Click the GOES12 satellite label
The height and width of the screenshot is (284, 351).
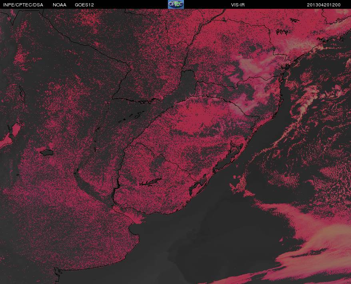coord(84,5)
